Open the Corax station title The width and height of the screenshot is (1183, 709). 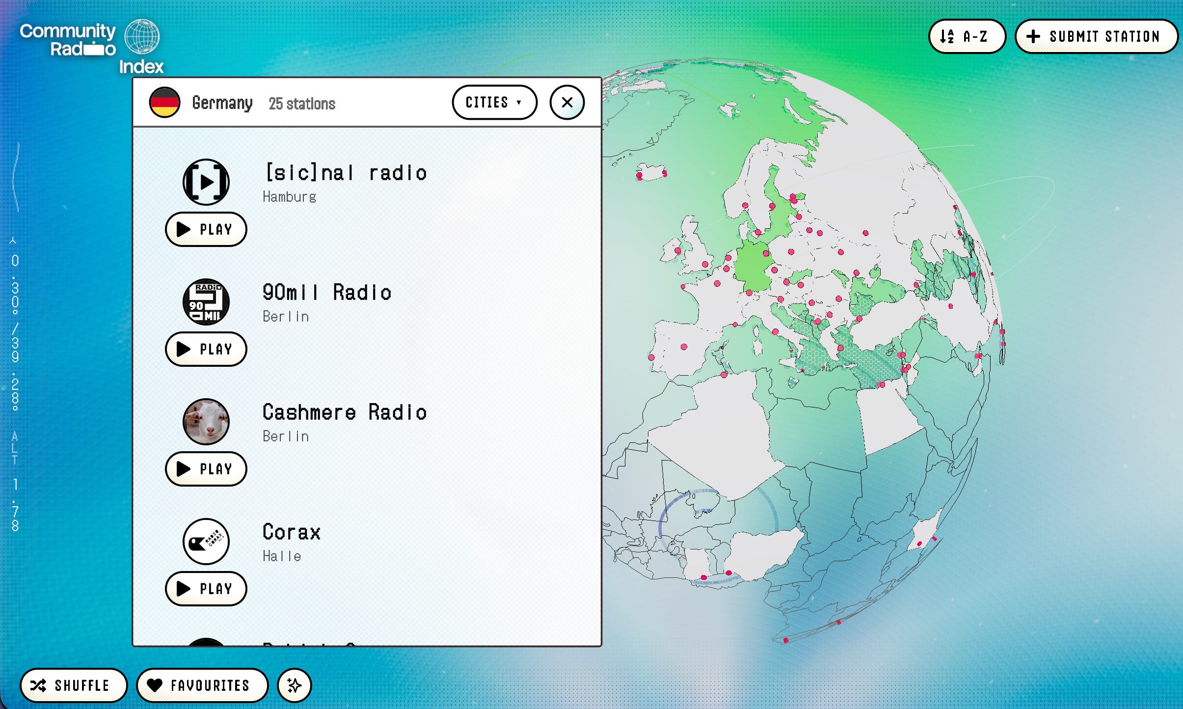pos(292,532)
